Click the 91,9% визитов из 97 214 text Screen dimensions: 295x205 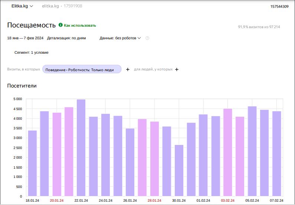click(x=259, y=27)
